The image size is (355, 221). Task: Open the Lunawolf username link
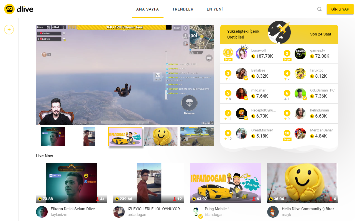coord(259,50)
